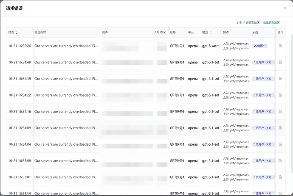293x196 pixels.
Task: Click the 账号 column header
Action: tap(173, 33)
